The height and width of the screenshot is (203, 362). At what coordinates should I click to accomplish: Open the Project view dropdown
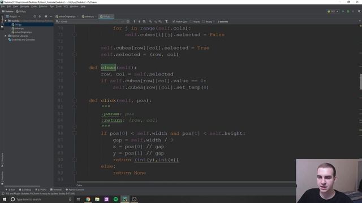click(13, 16)
